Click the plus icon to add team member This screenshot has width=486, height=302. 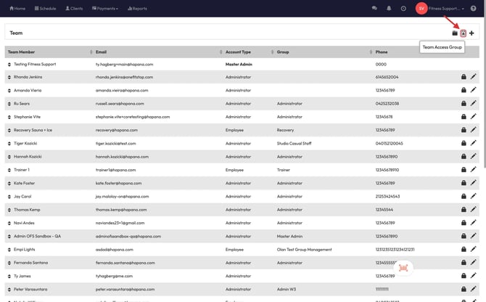point(471,33)
